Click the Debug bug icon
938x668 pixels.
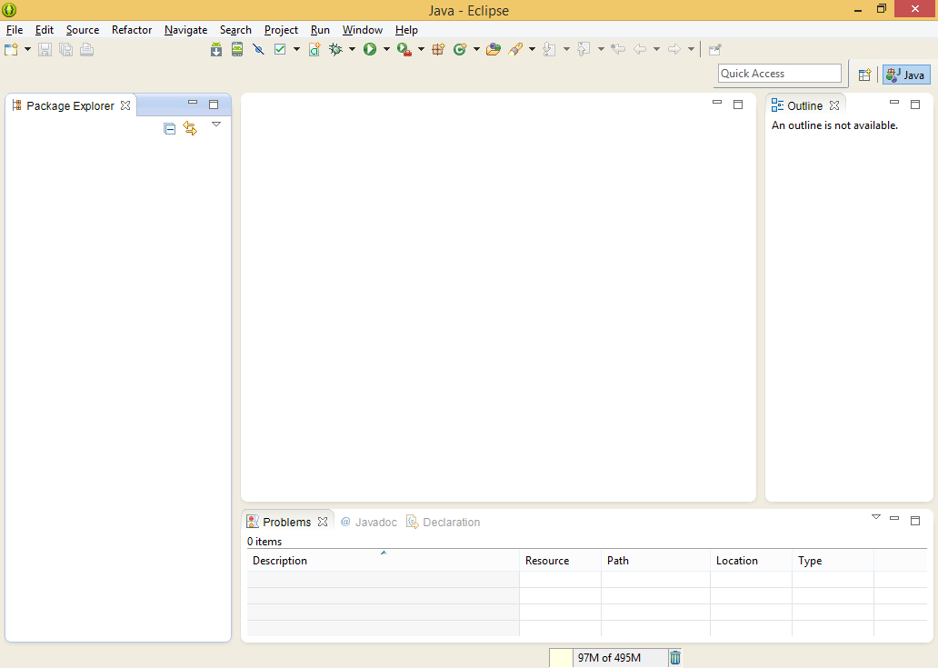coord(335,50)
